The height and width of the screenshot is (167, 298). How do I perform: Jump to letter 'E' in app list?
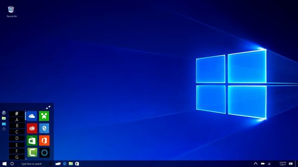17,145
